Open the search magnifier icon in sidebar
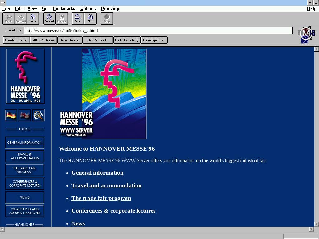 click(38, 115)
